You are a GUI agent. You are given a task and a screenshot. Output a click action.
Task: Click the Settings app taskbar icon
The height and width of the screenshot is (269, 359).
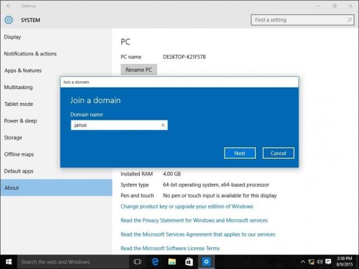206,262
